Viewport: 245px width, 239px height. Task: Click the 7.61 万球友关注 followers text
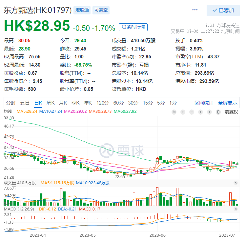click(x=222, y=25)
